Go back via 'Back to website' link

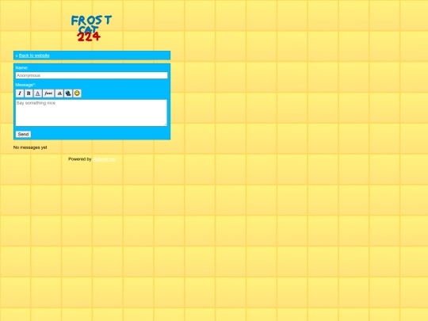coord(34,55)
